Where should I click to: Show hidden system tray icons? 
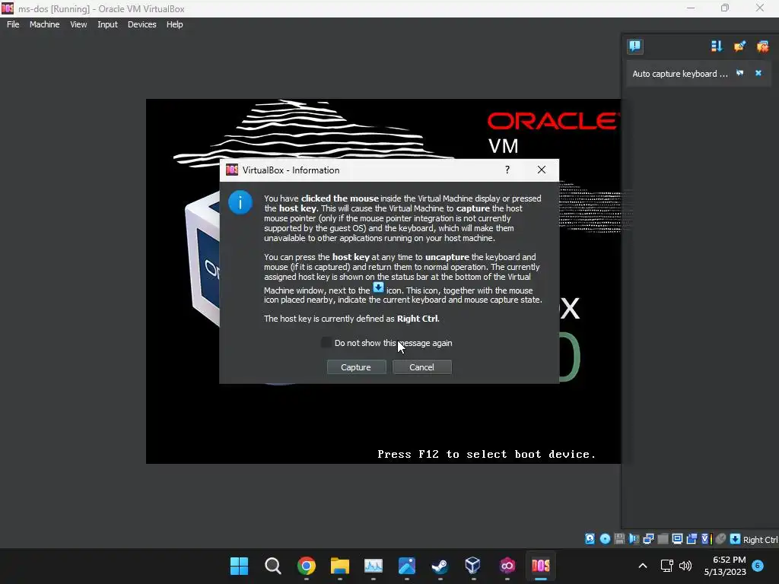pyautogui.click(x=642, y=566)
